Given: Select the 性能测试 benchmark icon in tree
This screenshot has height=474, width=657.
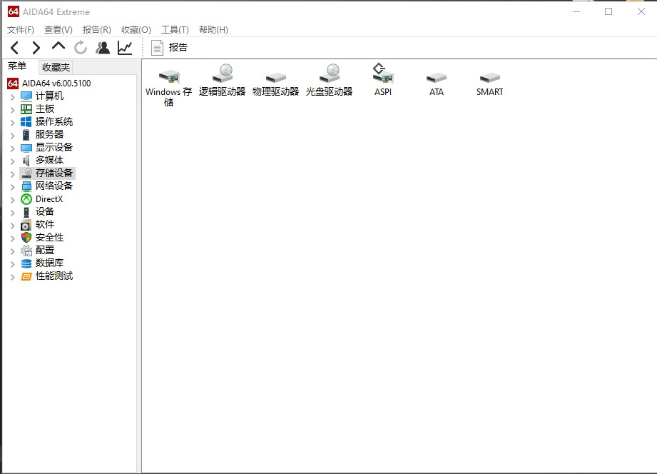Looking at the screenshot, I should [26, 276].
